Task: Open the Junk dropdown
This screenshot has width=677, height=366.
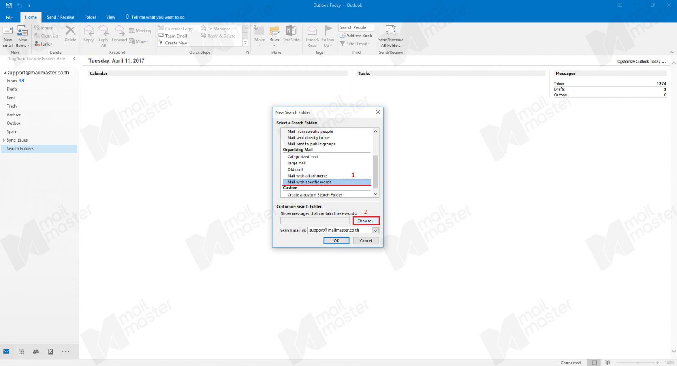Action: point(44,44)
